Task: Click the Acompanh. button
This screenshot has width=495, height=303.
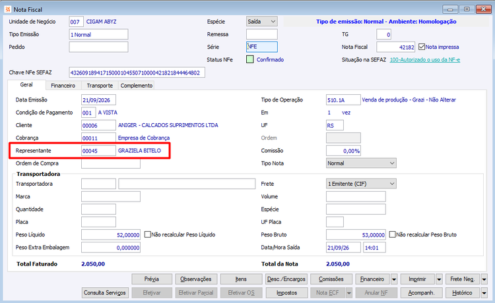Action: click(422, 292)
